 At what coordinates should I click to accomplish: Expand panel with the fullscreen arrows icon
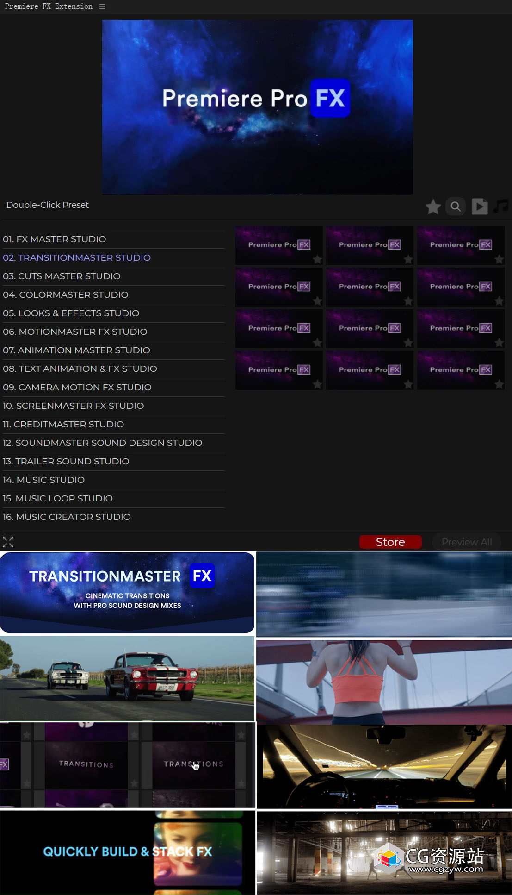coord(8,542)
